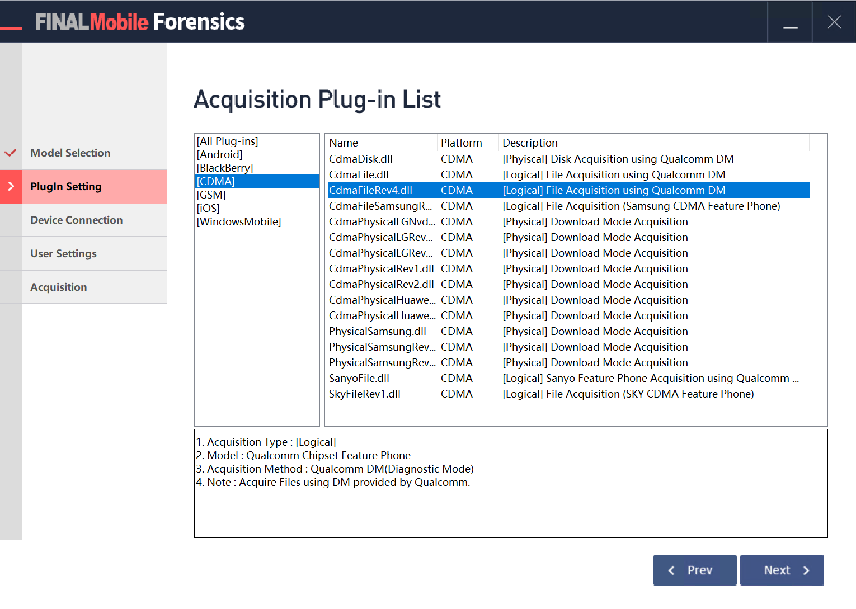Select CdmaPhysicalRev2.dll plug-in

coord(568,285)
